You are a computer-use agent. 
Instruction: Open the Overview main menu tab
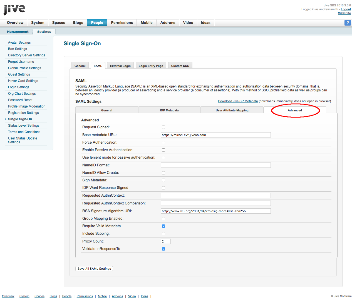point(15,23)
